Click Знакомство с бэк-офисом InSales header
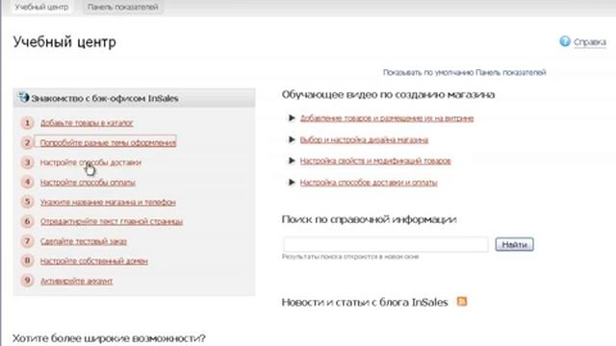Viewport: 616px width, 346px height. coord(135,98)
